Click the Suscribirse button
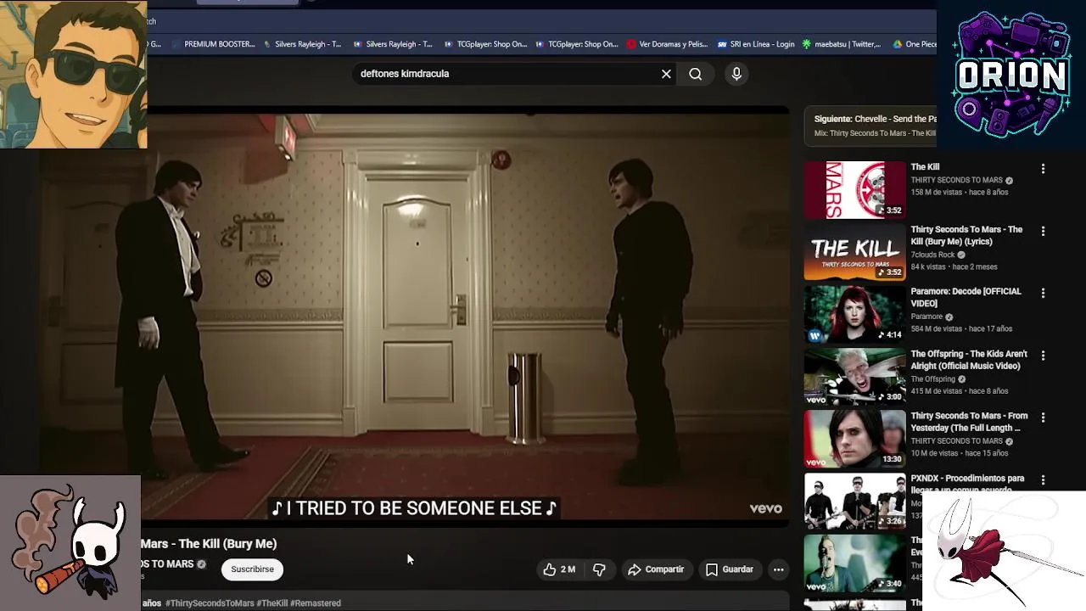 coord(252,569)
